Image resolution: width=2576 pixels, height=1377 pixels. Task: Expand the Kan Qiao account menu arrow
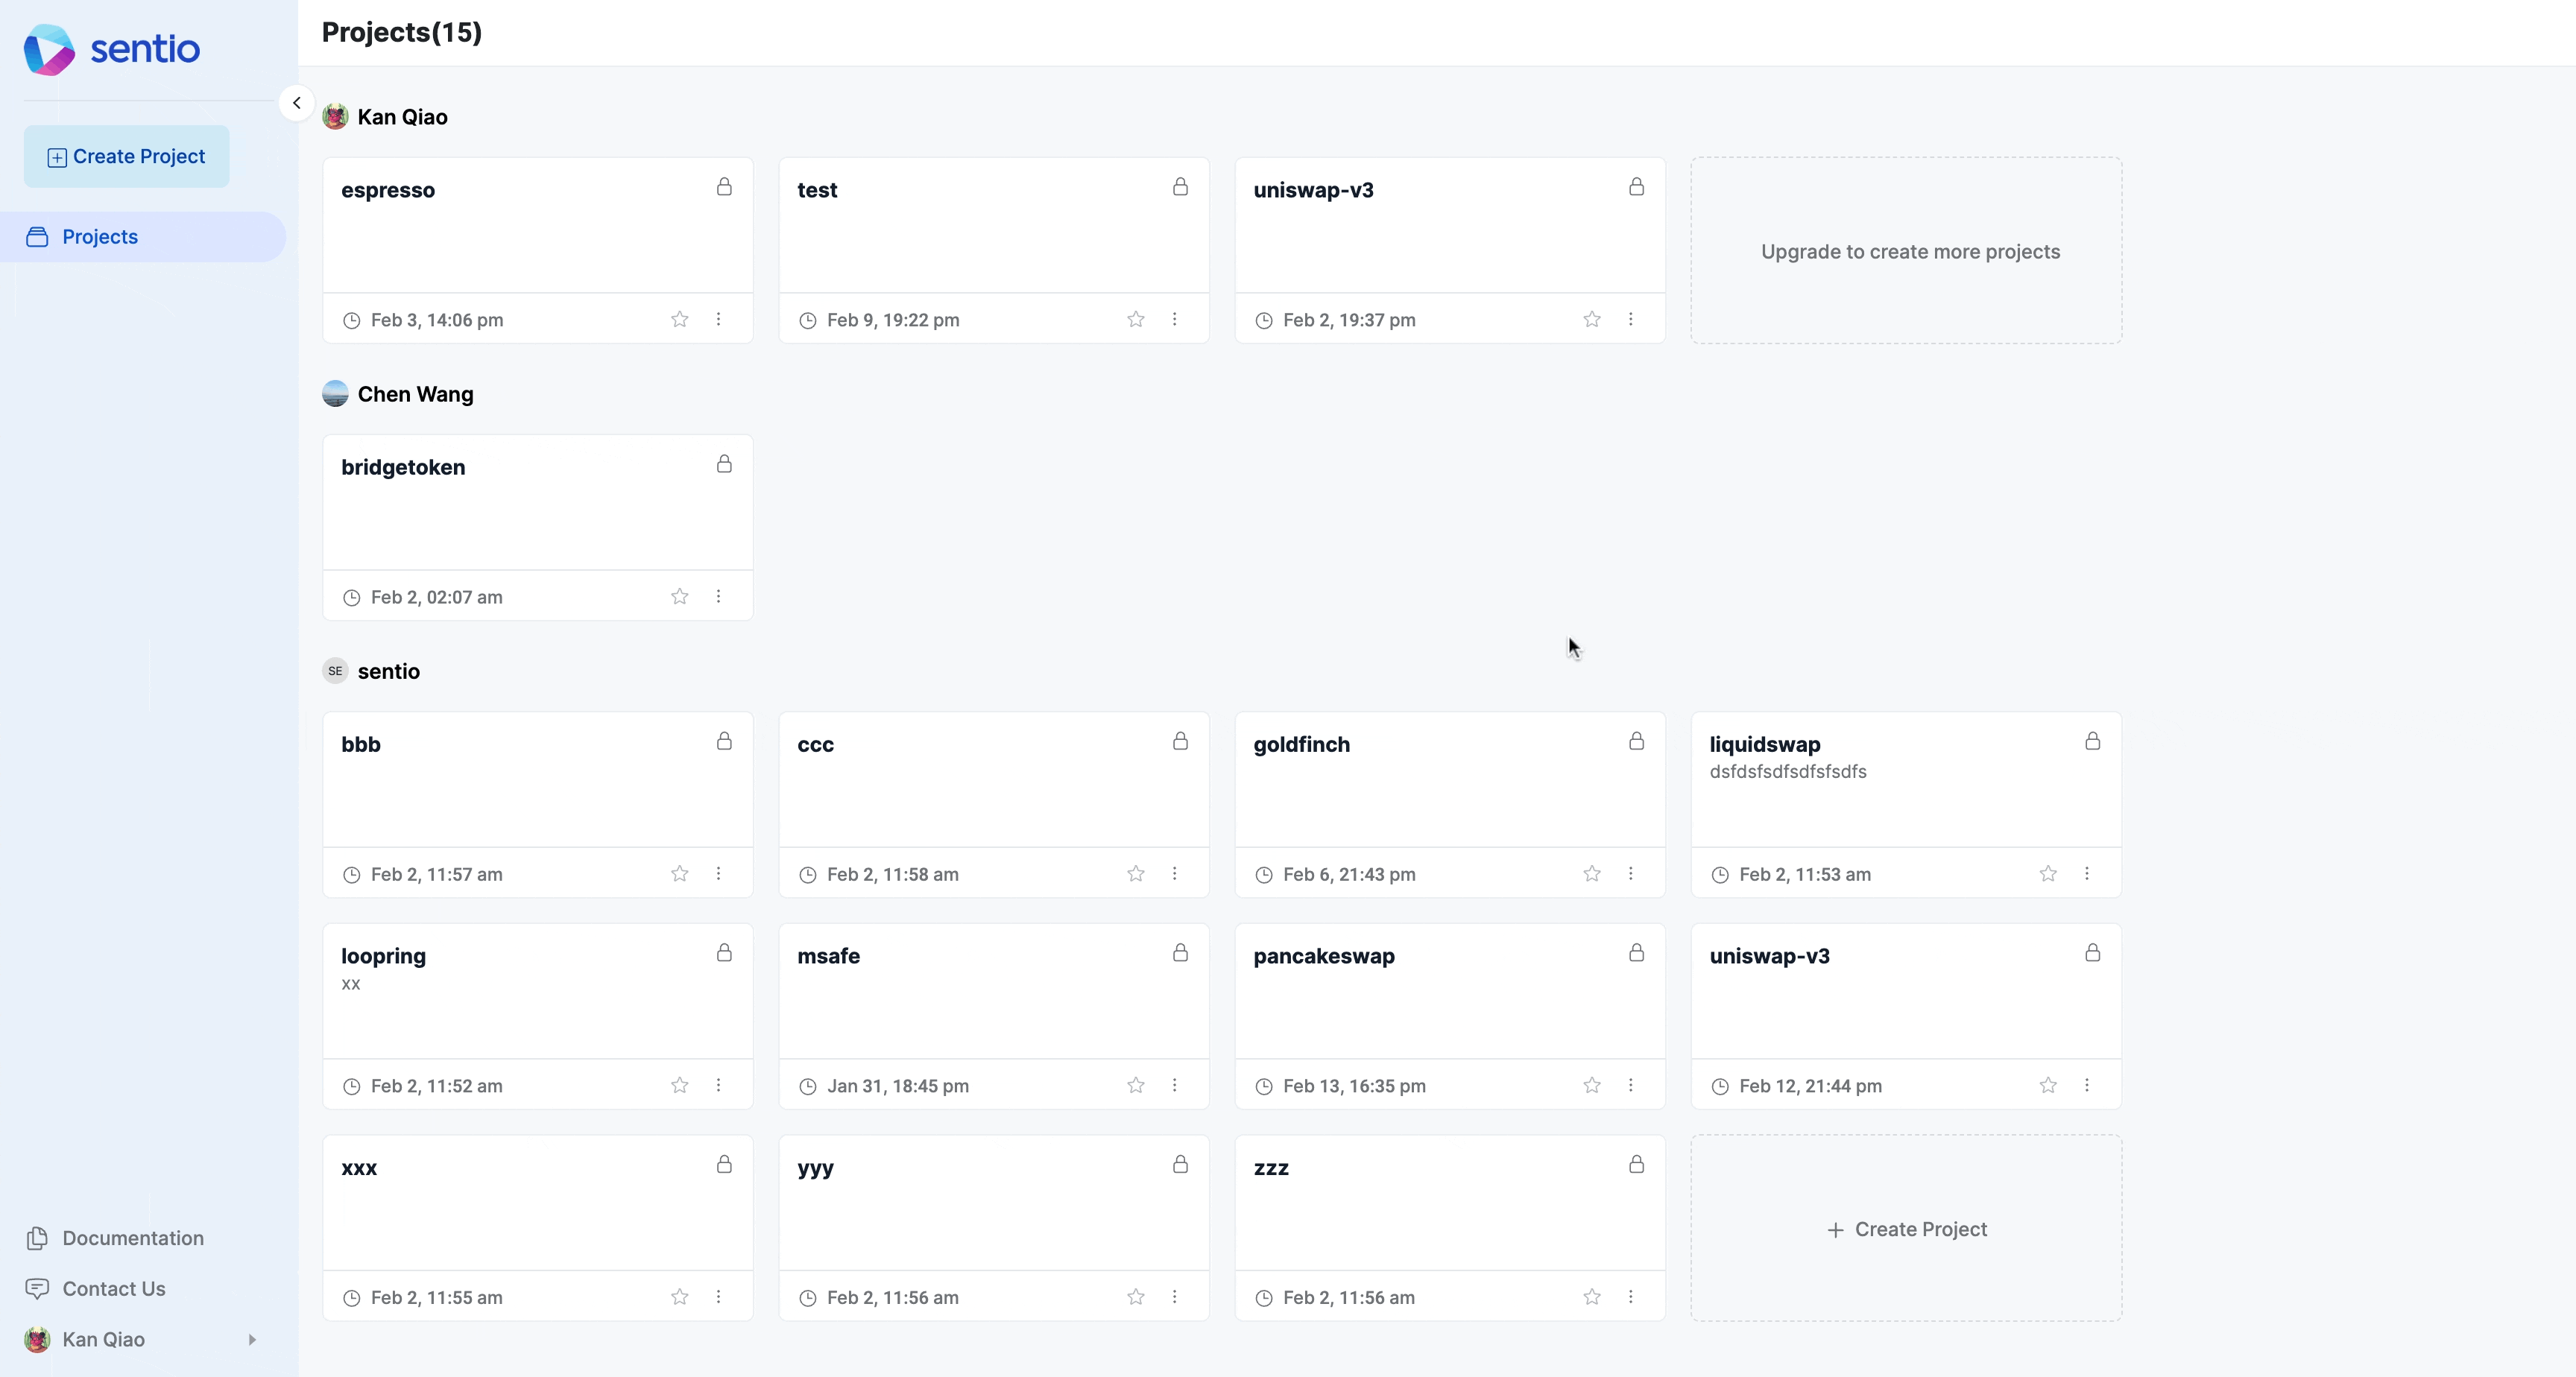252,1340
